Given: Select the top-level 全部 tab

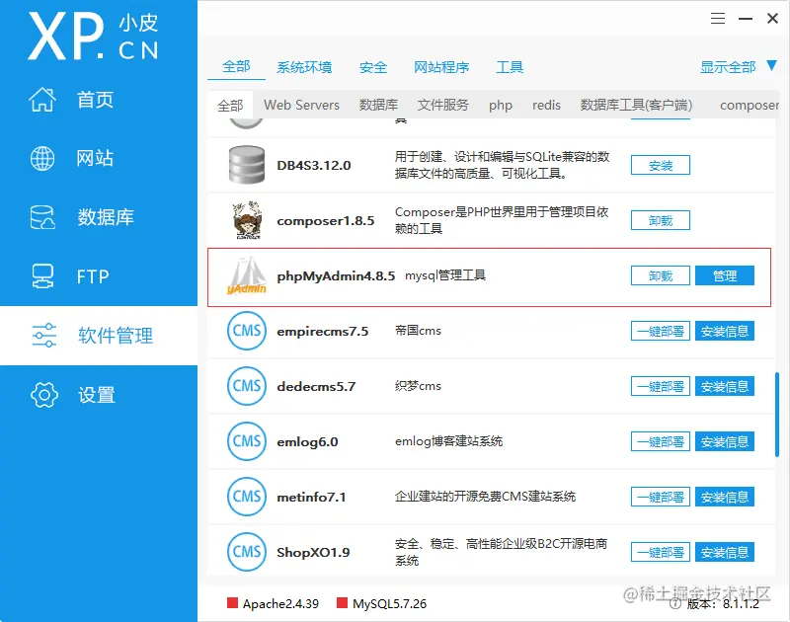Looking at the screenshot, I should coord(236,66).
